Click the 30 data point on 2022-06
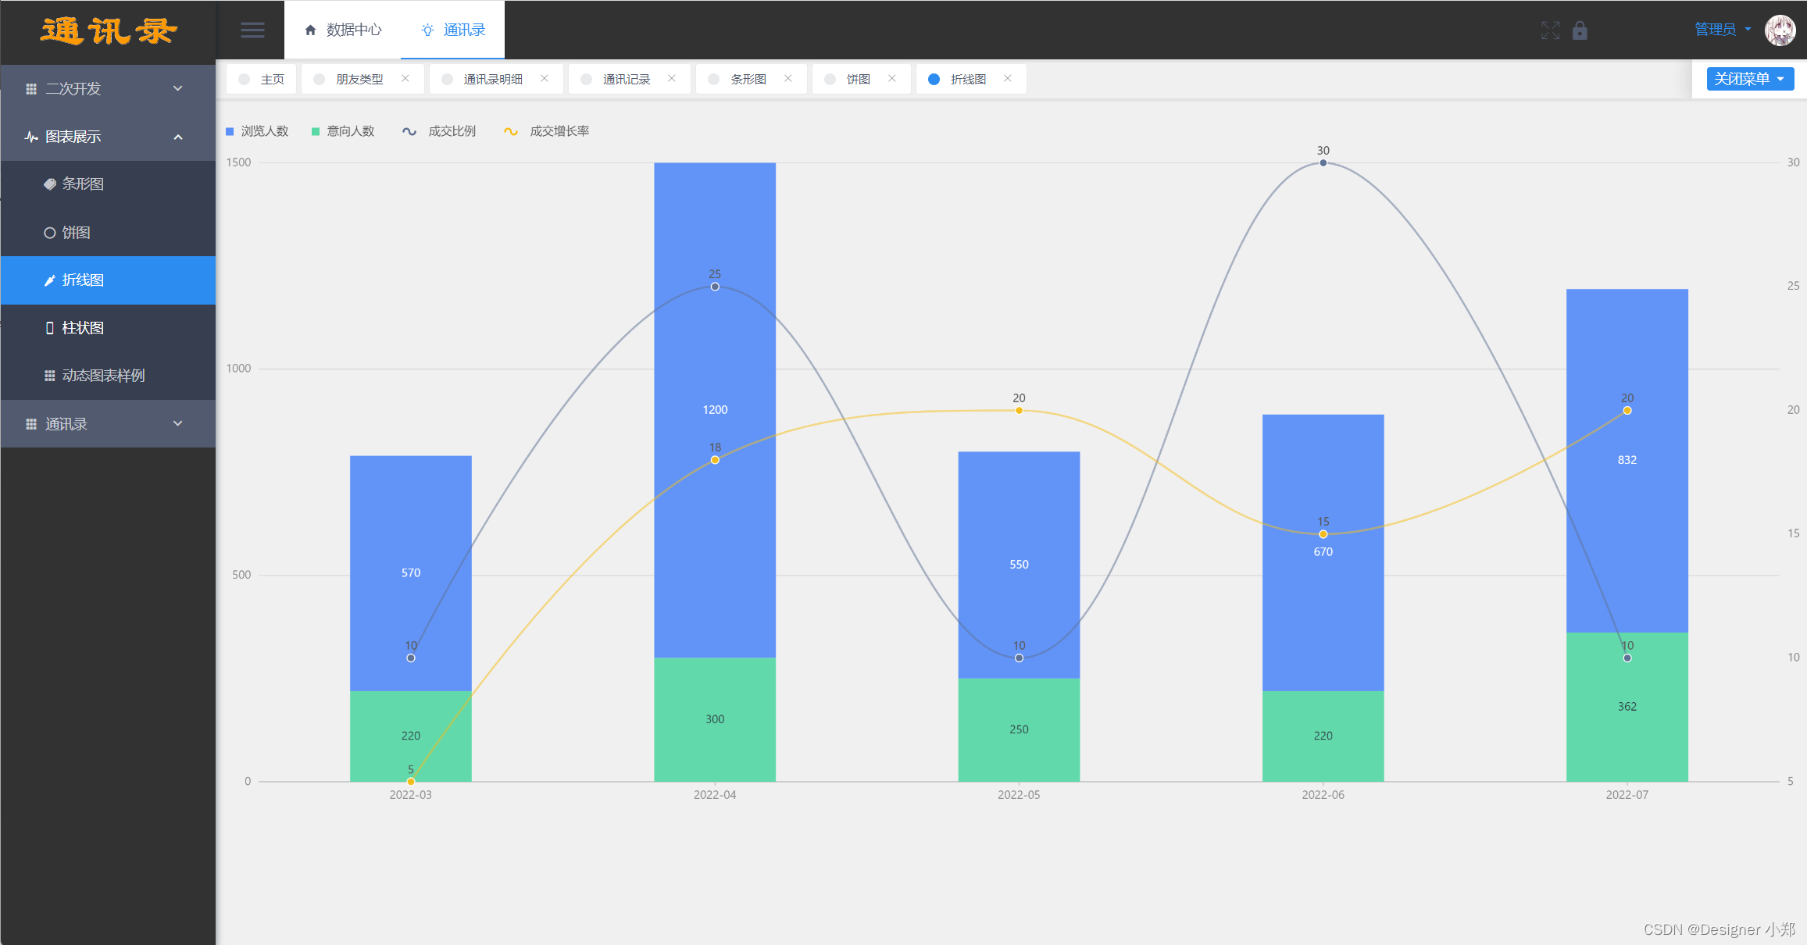The image size is (1807, 945). [x=1323, y=163]
